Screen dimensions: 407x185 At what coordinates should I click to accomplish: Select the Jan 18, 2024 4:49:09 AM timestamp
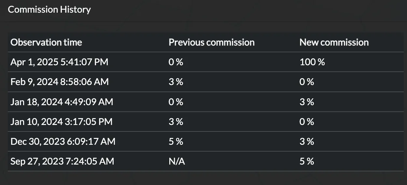(62, 102)
